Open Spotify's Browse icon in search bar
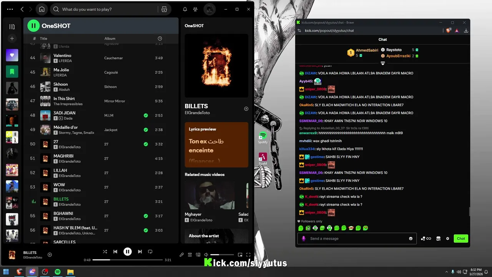Viewport: 492px width, 277px height. (164, 9)
